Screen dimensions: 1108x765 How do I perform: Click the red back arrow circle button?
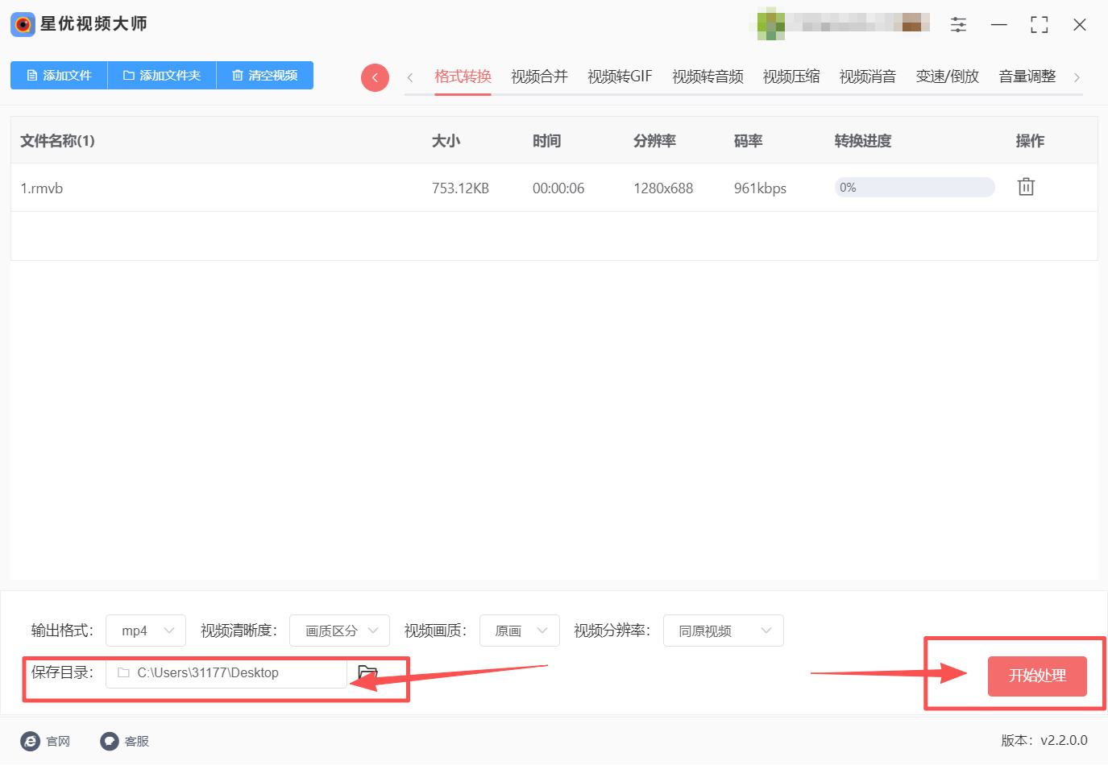(x=375, y=77)
